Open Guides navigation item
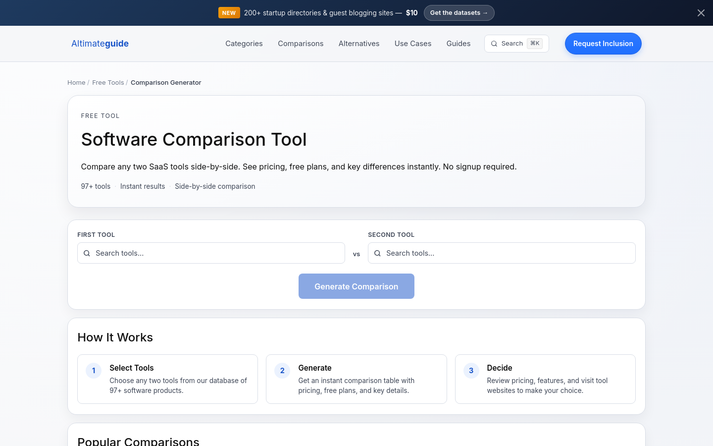 click(458, 44)
